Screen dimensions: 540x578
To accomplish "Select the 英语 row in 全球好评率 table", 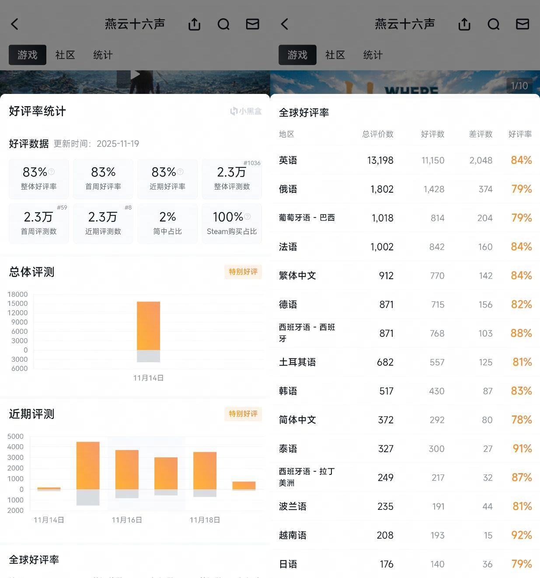I will [402, 160].
